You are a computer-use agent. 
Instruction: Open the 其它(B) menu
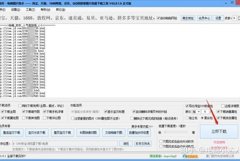(x=60, y=10)
